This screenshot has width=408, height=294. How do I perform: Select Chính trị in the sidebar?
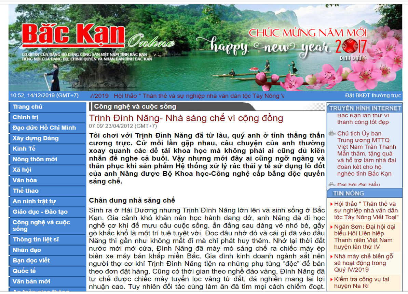(26, 118)
